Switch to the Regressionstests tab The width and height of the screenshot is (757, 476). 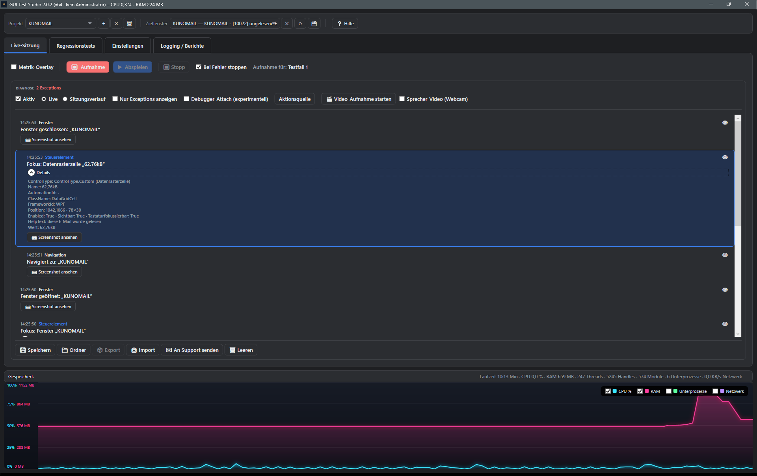(x=76, y=46)
